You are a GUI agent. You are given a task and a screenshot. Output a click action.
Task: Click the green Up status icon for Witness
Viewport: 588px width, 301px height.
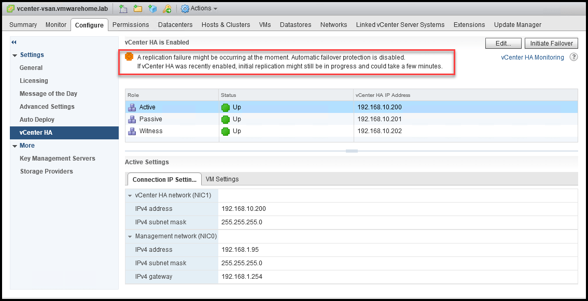[x=225, y=132]
